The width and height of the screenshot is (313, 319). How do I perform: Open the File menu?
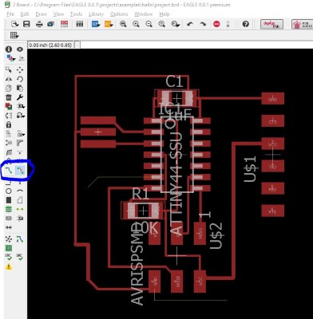[10, 14]
